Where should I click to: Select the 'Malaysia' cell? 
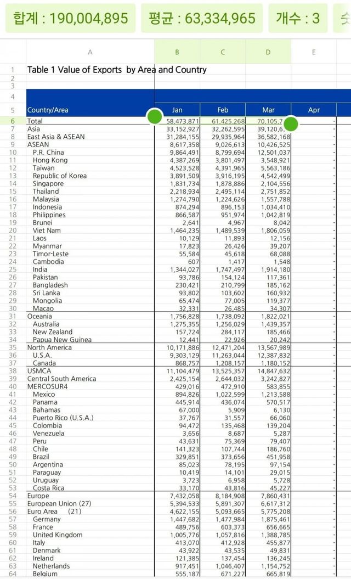click(90, 199)
